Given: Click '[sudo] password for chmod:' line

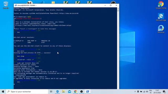Looking at the screenshot, I should (25, 65).
